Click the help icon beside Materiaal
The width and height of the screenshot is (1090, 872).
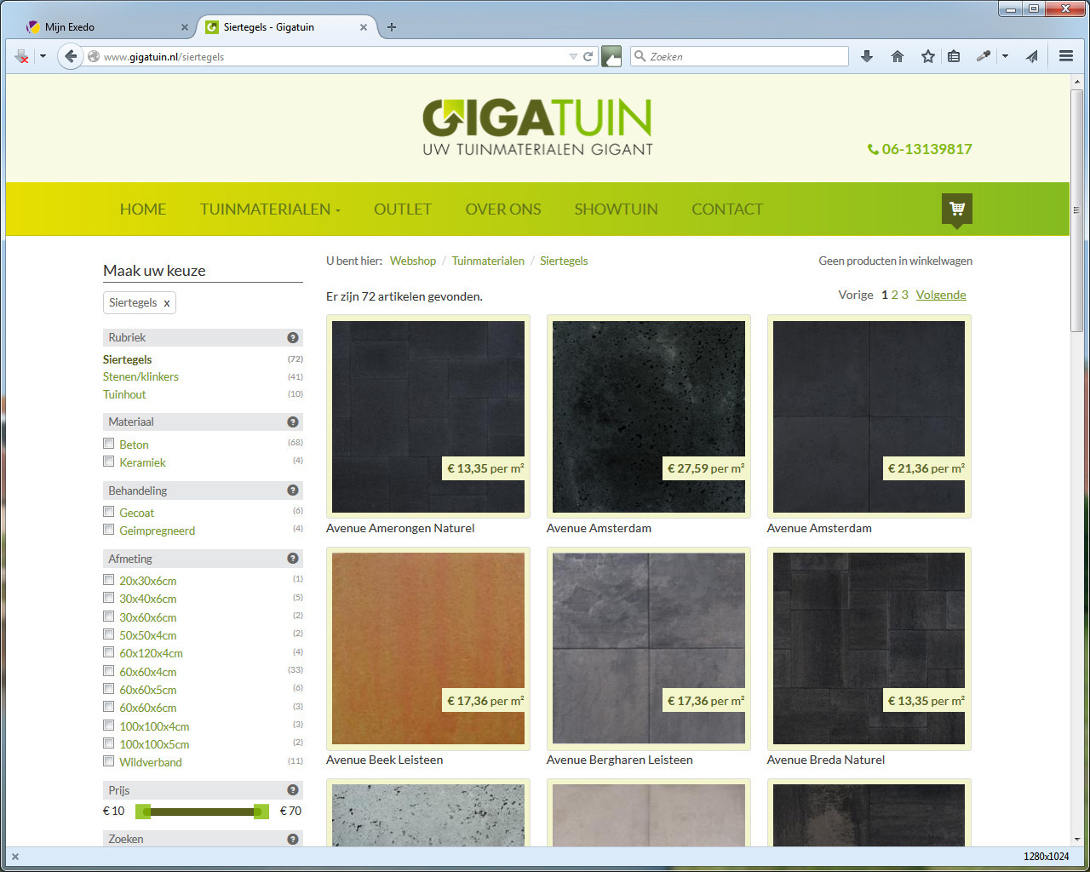293,422
